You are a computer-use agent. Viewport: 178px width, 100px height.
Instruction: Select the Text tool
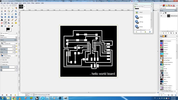pyautogui.click(x=2, y=20)
